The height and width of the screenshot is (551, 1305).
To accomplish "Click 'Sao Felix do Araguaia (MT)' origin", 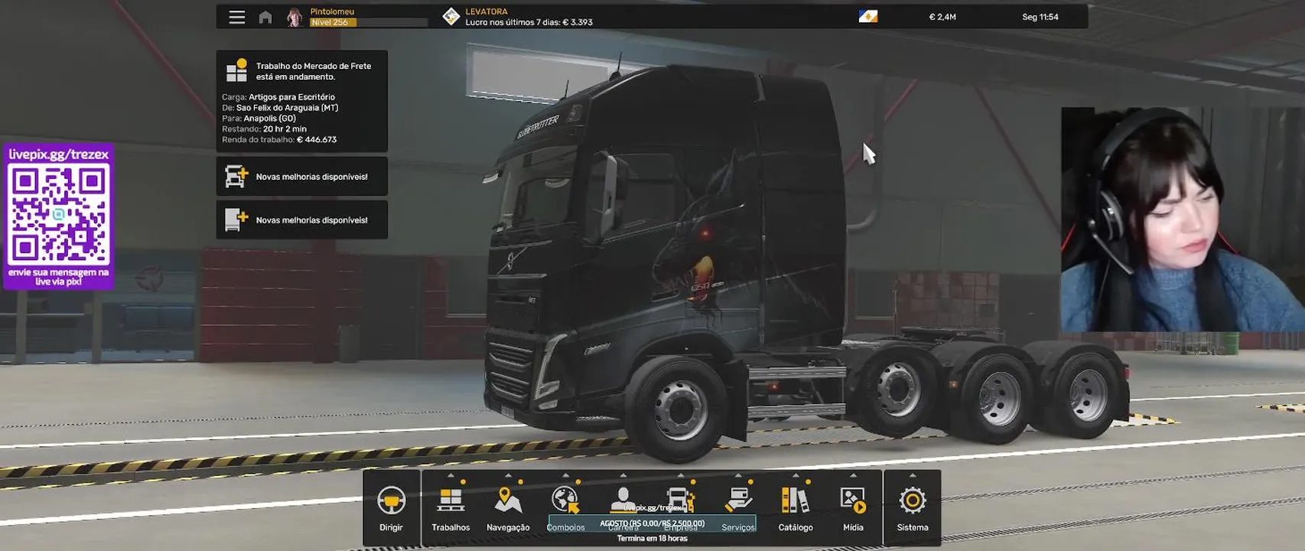I will point(287,108).
